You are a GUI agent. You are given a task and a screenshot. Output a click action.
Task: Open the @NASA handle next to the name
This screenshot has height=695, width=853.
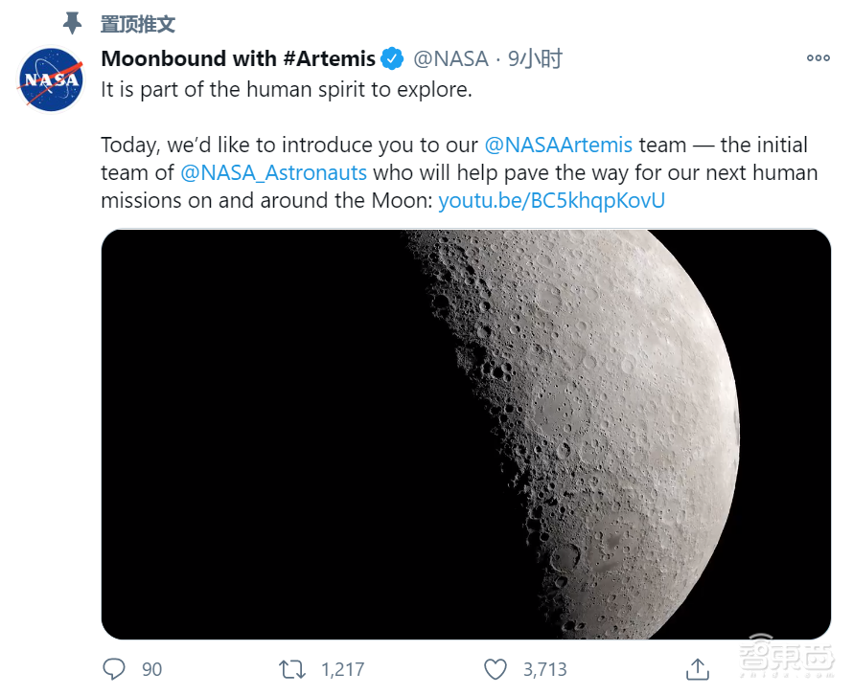click(x=450, y=59)
